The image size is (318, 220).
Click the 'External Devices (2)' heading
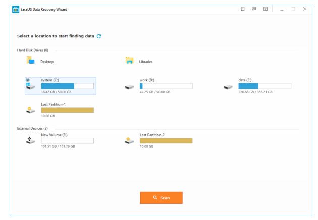(32, 128)
